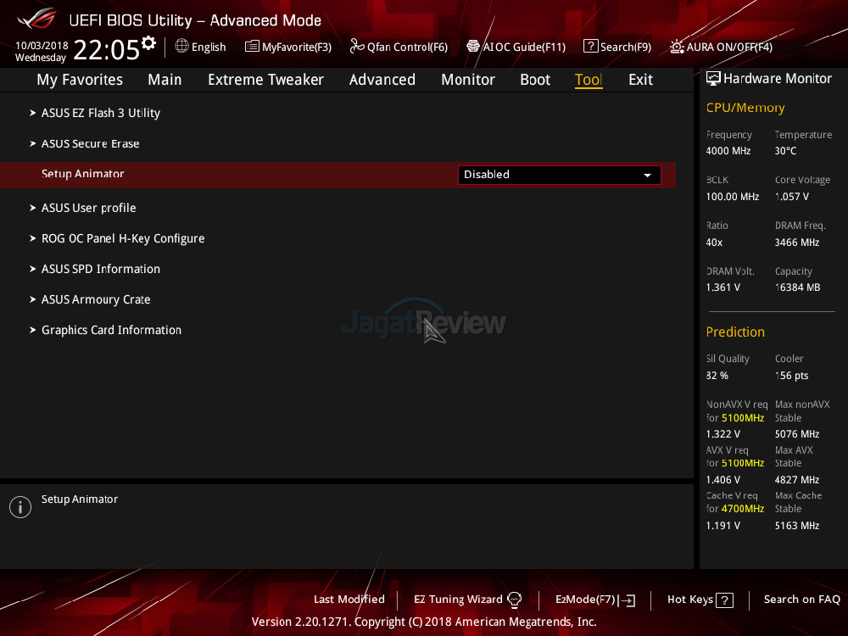Screen dimensions: 848x636
Task: Click the Max Cache Stable 5163 MHz value
Action: (x=796, y=526)
